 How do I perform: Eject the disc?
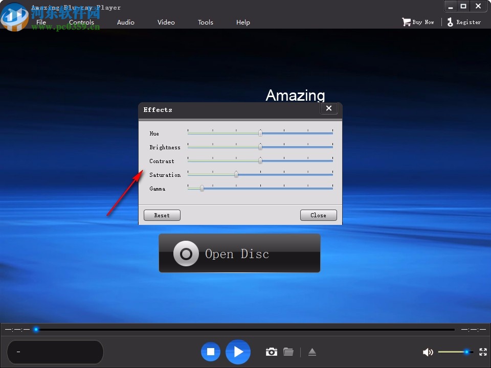[312, 352]
